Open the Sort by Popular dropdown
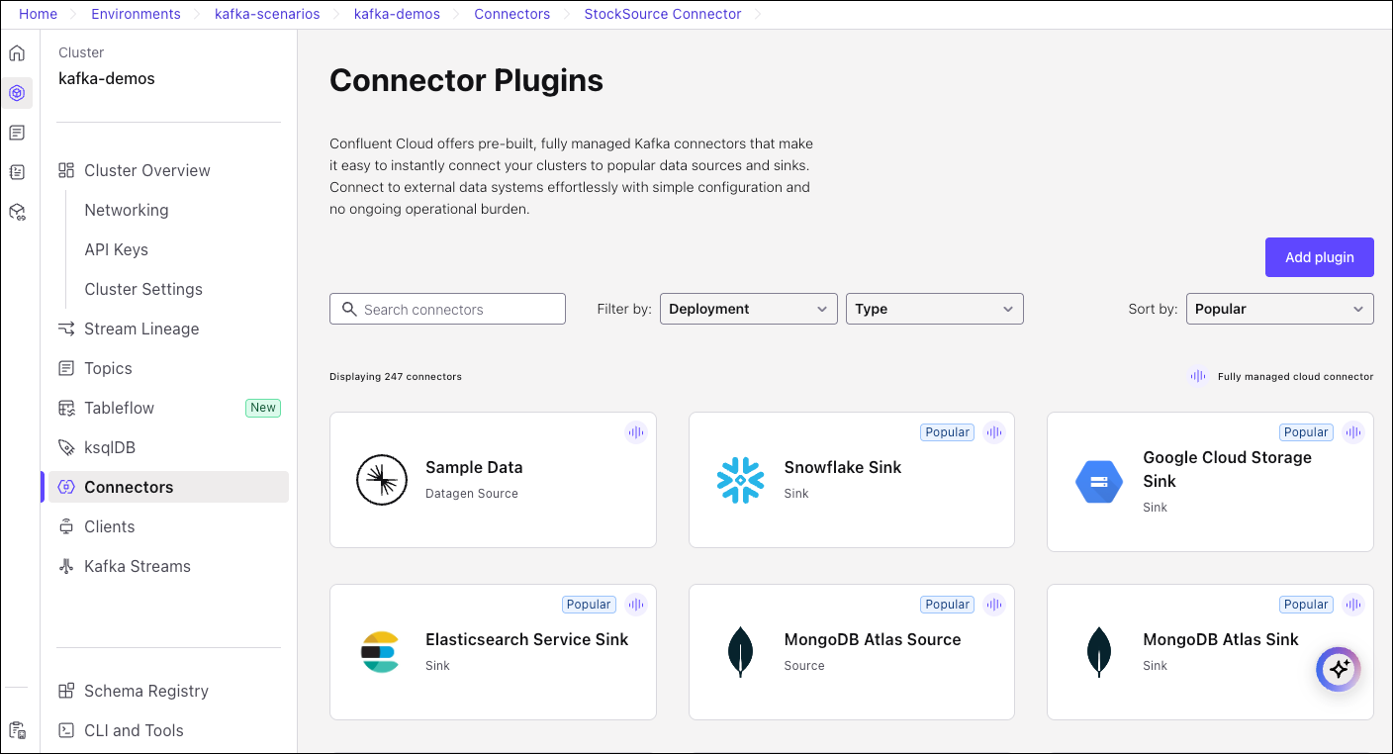Screen dimensions: 1393x754 point(1278,309)
